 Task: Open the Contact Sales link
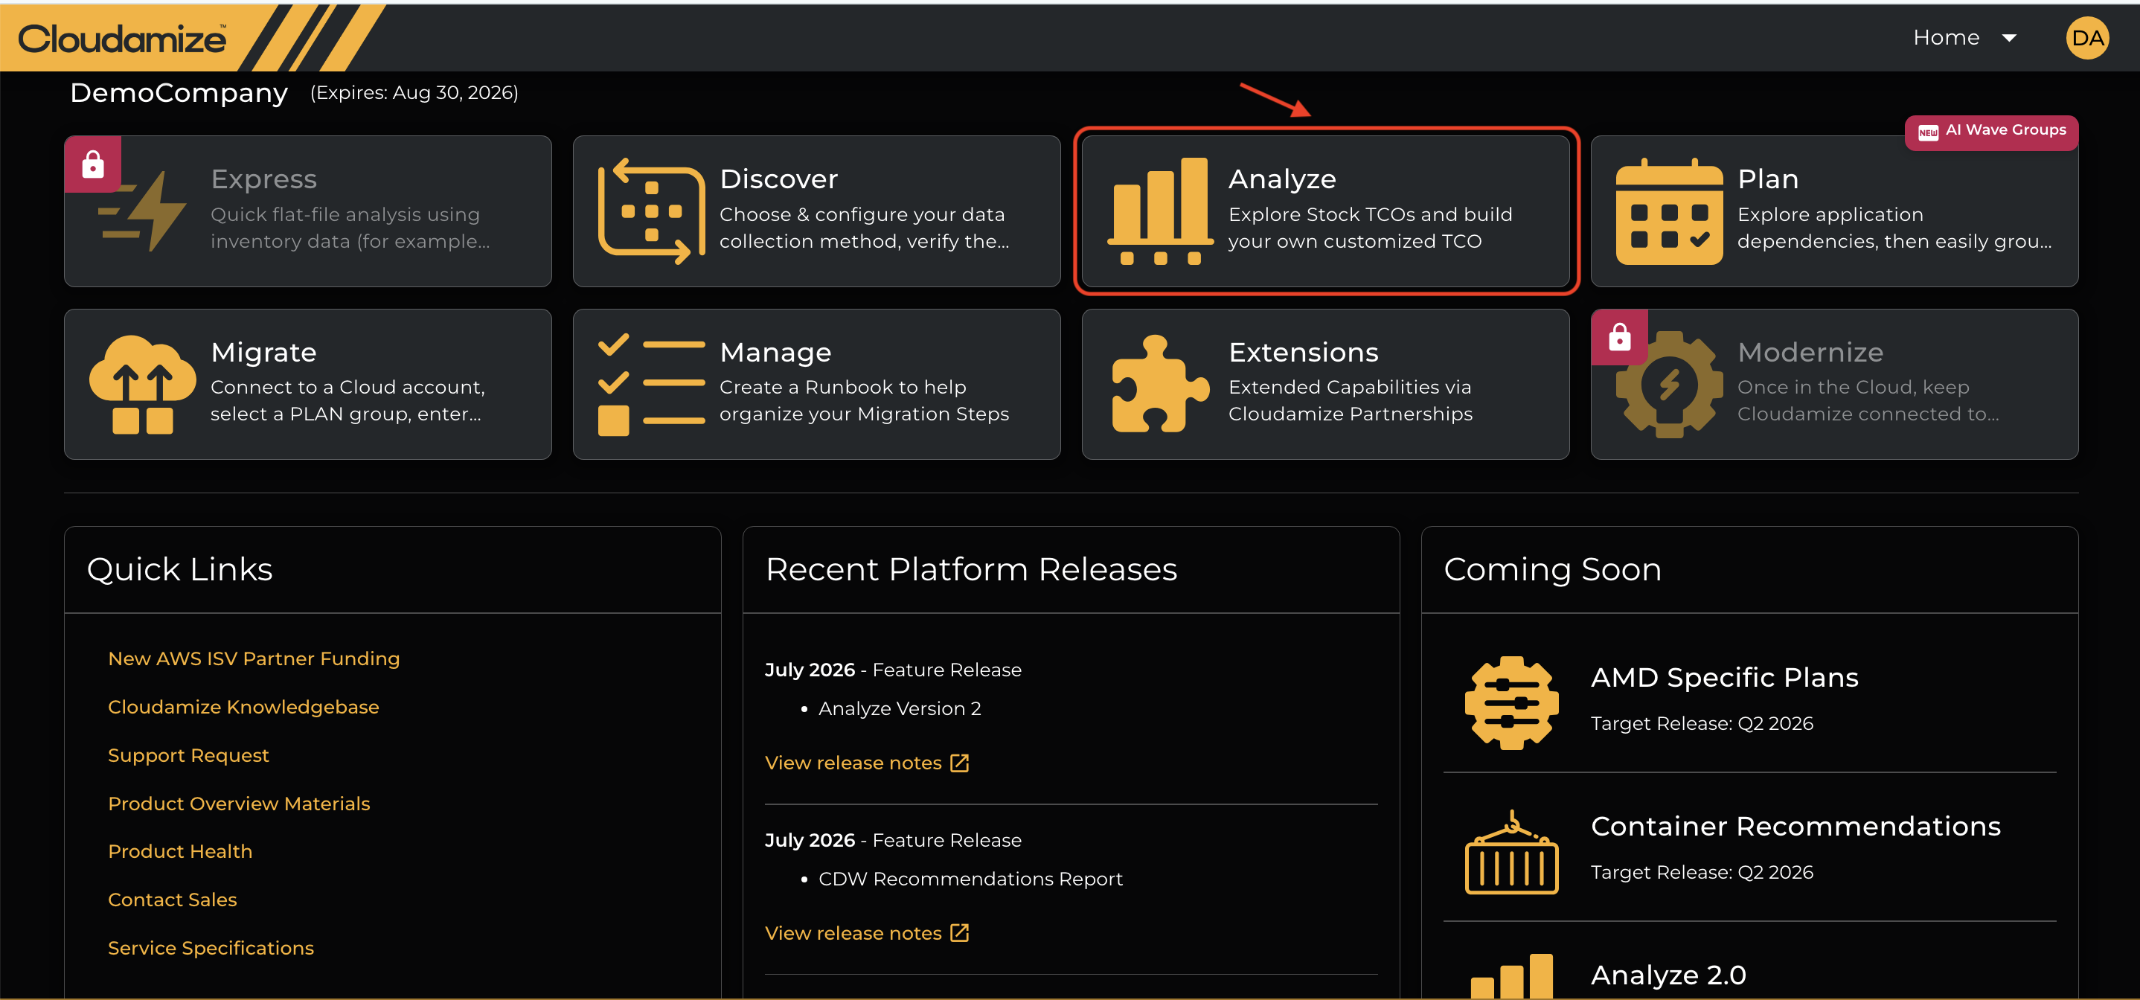point(172,900)
